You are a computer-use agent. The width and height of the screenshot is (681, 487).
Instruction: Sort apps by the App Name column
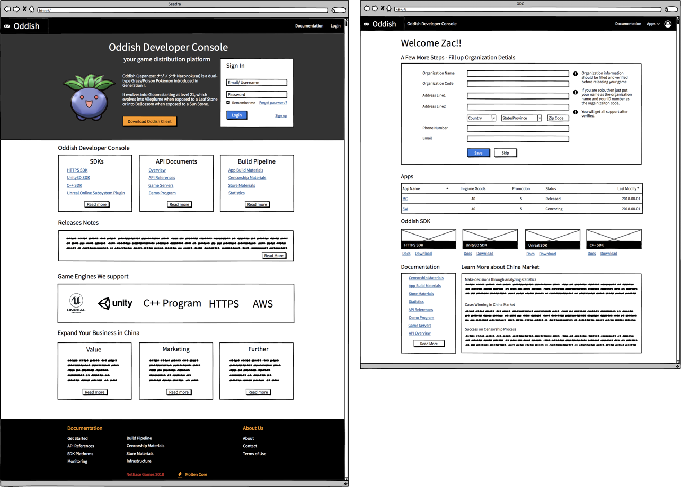coord(426,188)
